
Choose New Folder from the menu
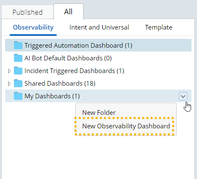99,112
